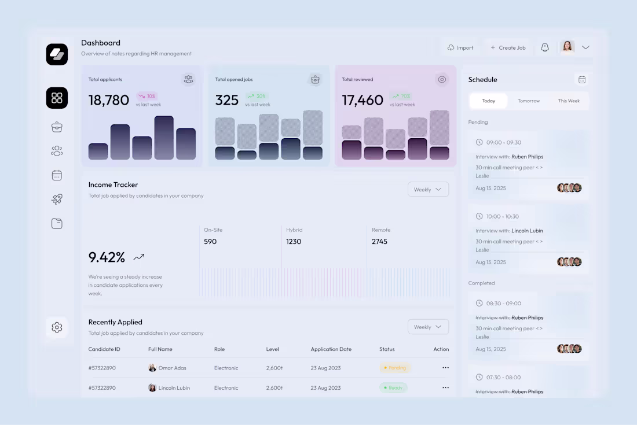Select the candidates people icon in the sidebar
637x425 pixels.
pyautogui.click(x=56, y=151)
